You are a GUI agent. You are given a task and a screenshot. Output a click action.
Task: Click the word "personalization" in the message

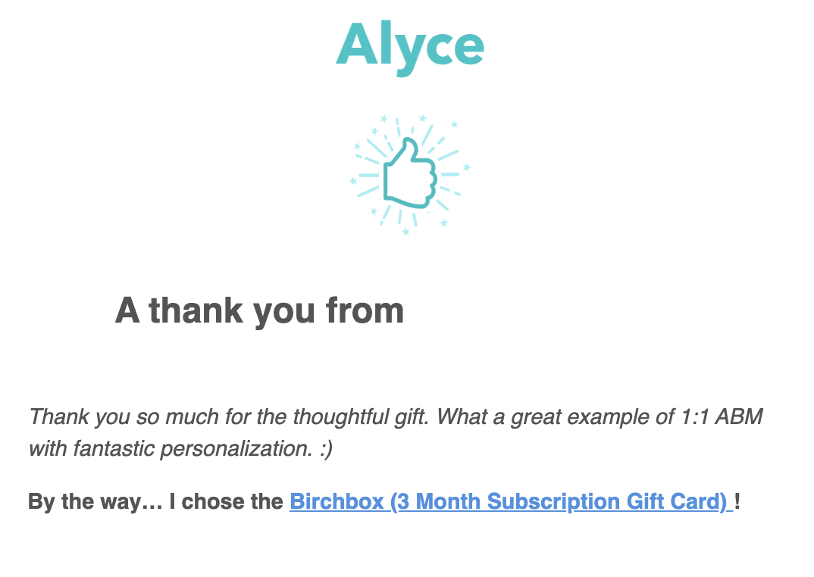pos(236,449)
